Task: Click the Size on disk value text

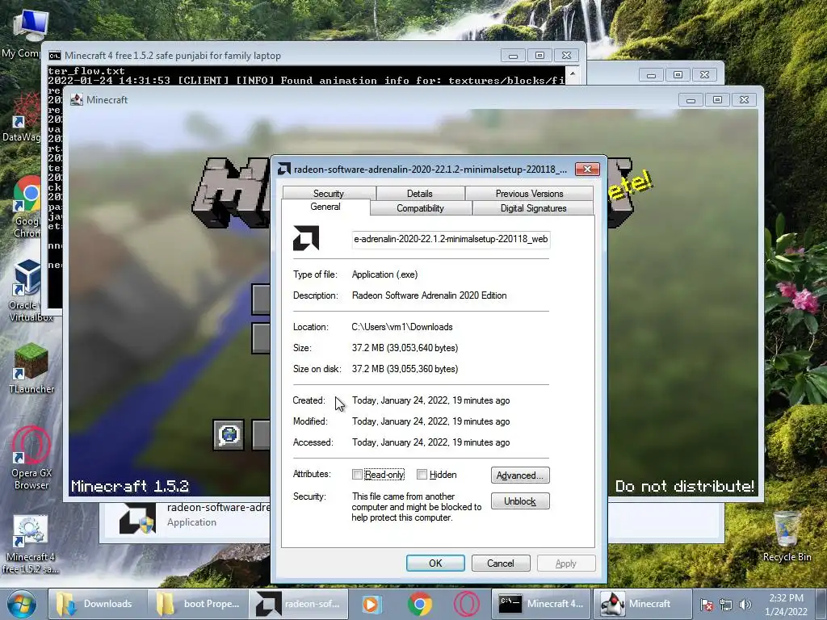Action: point(405,369)
